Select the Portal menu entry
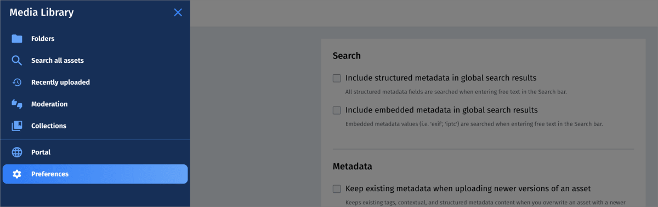This screenshot has height=207, width=658. pos(95,152)
